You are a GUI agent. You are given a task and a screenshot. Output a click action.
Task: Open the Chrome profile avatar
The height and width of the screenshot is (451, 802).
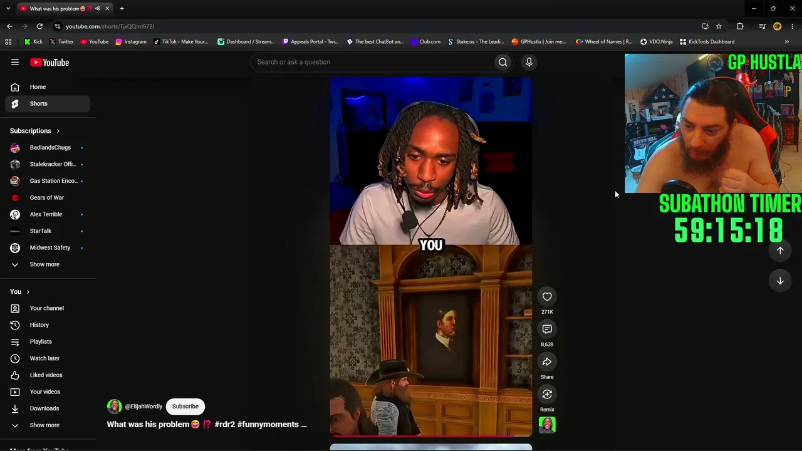click(x=777, y=26)
